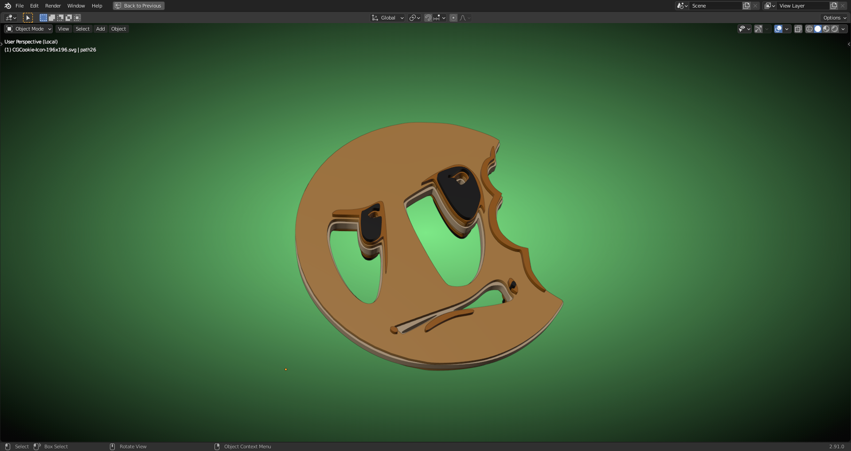Image resolution: width=851 pixels, height=451 pixels.
Task: Open the scene browser dropdown
Action: [x=682, y=6]
